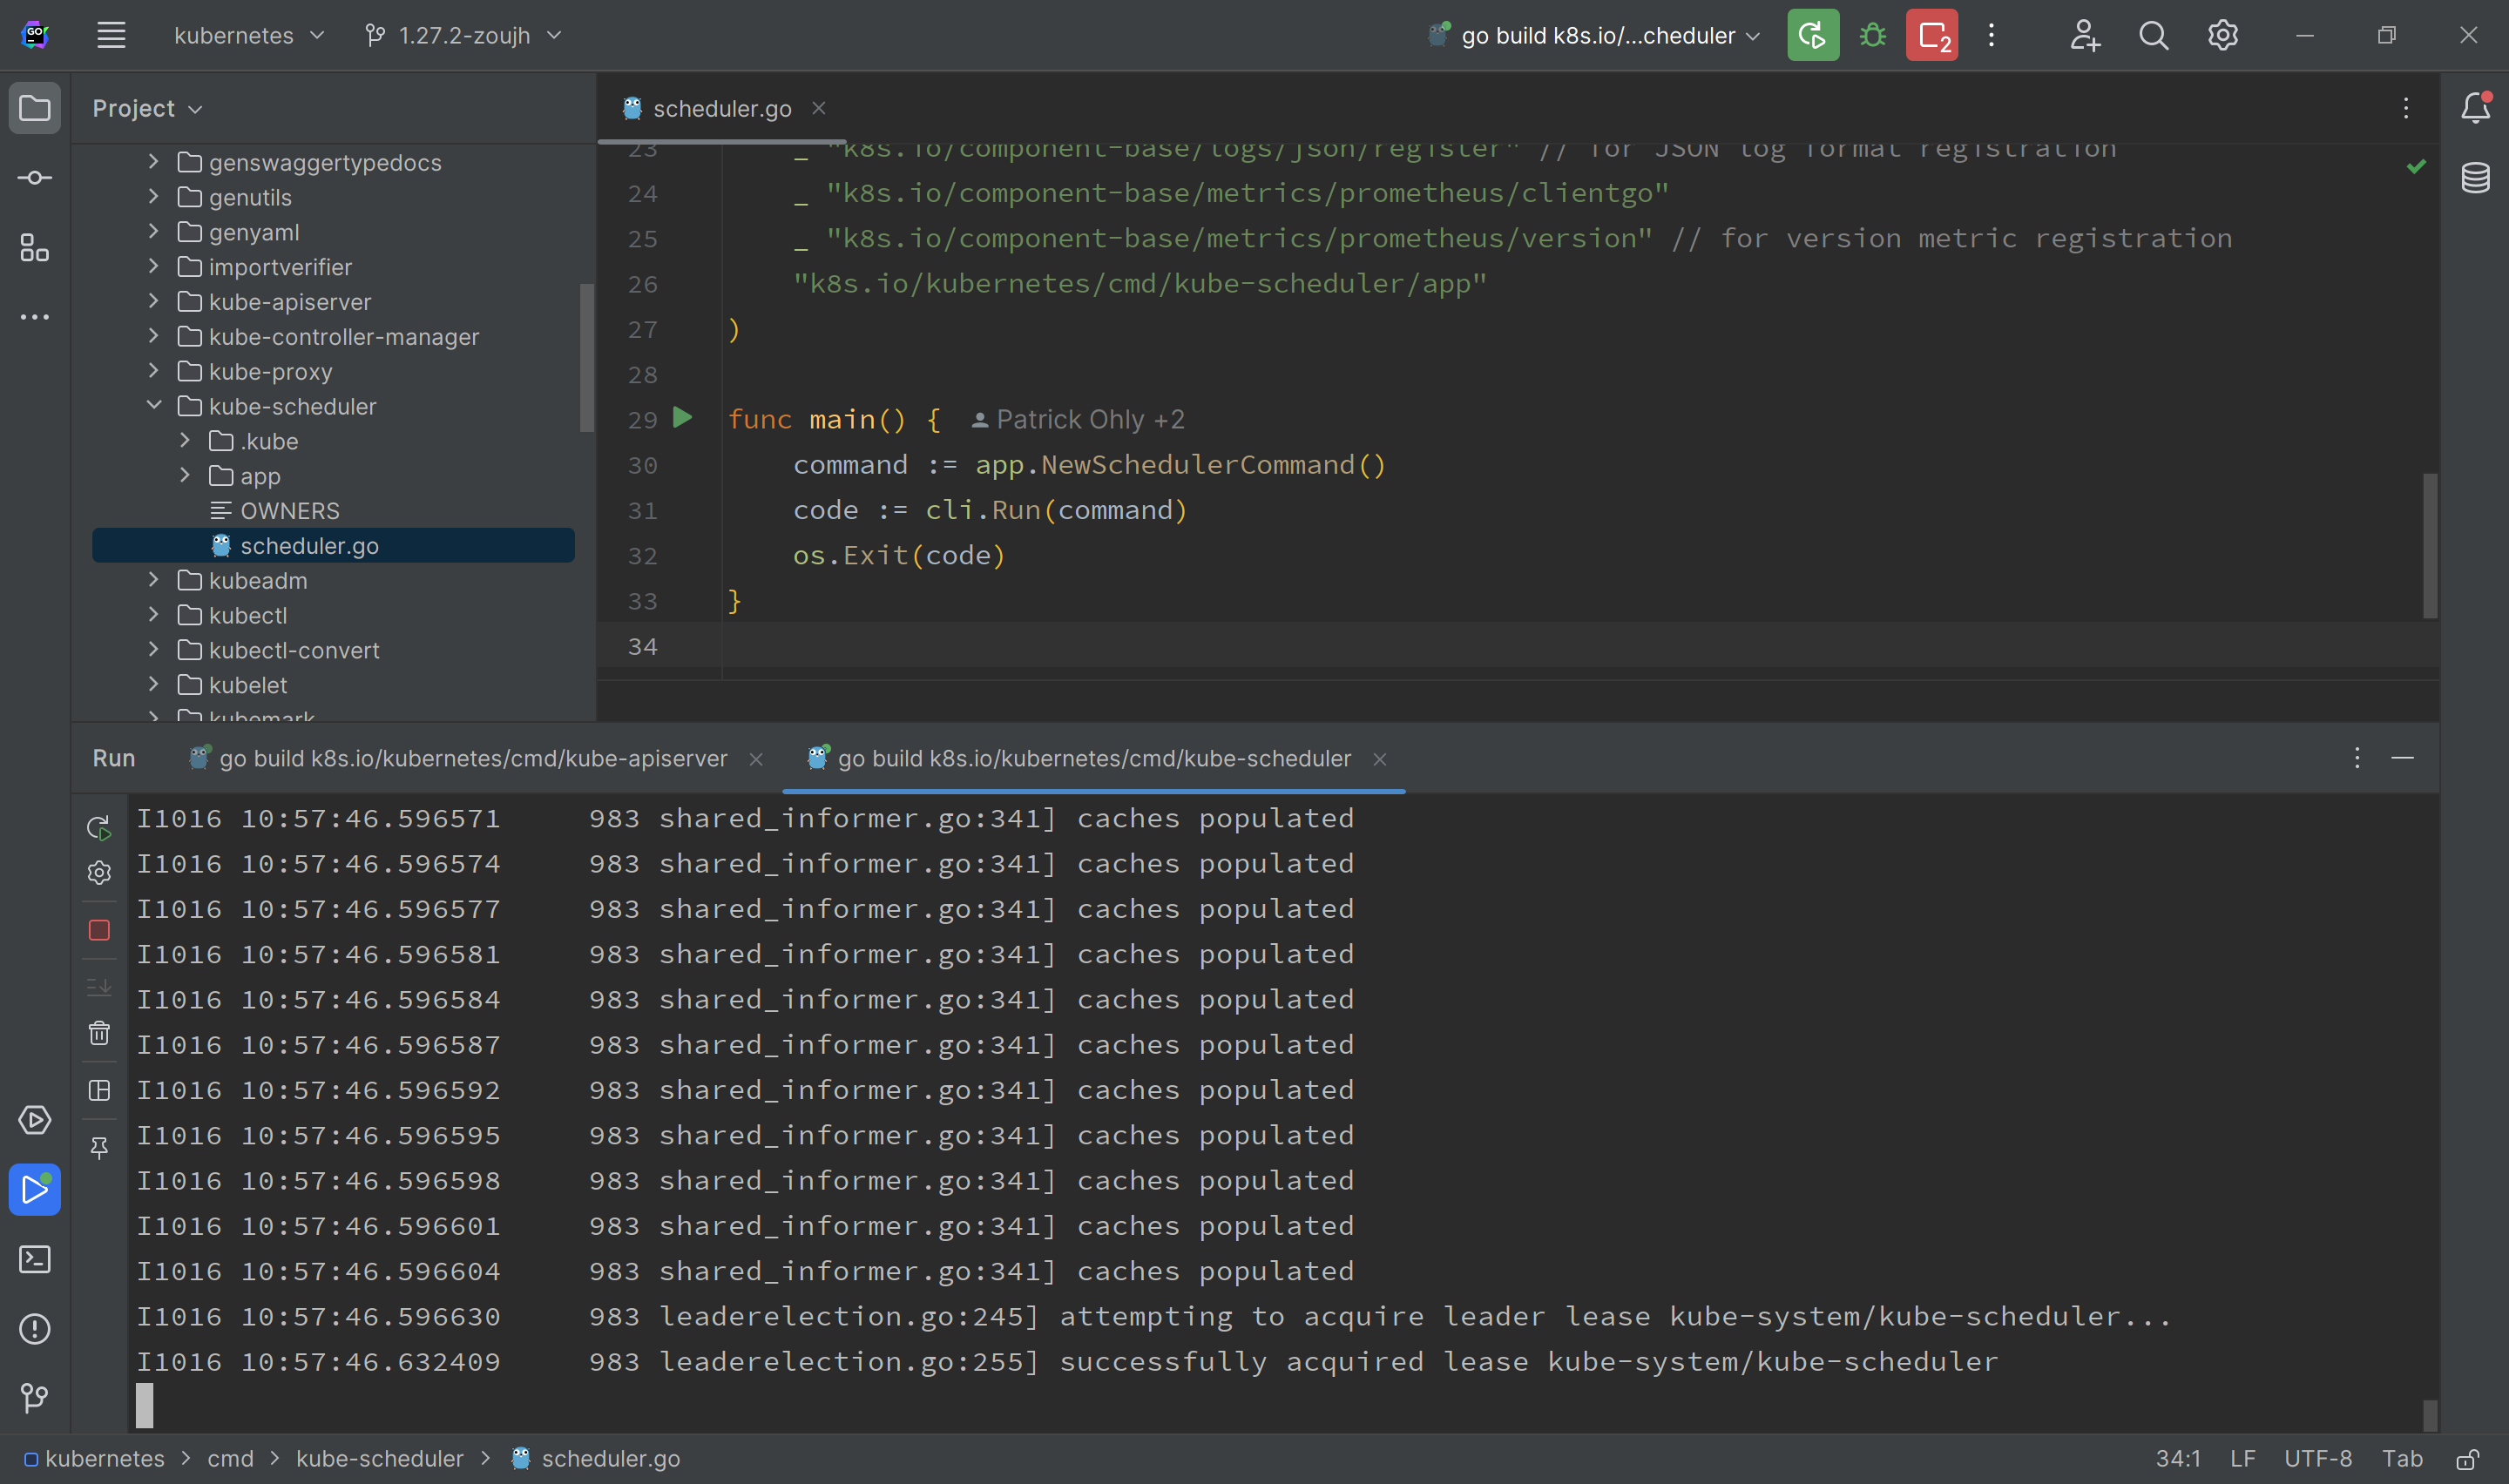Viewport: 2509px width, 1484px height.
Task: Open the run configuration dropdown
Action: tap(1594, 35)
